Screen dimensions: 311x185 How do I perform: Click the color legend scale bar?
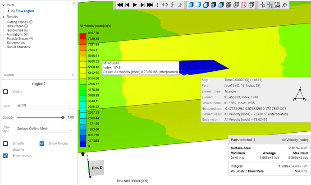pyautogui.click(x=83, y=90)
